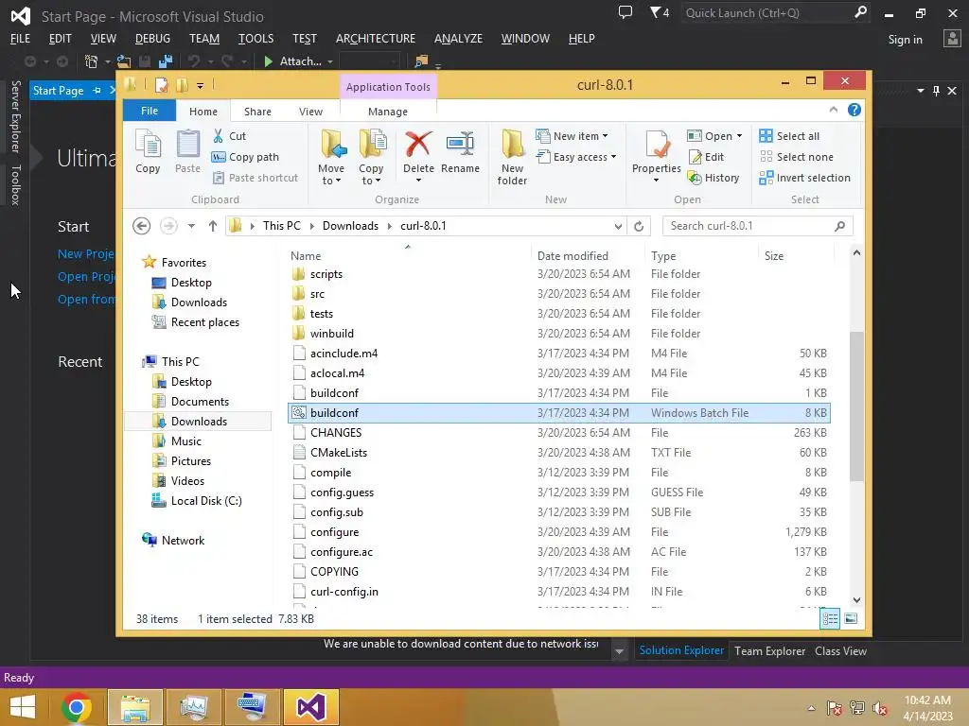Open Explorer help question mark icon
The image size is (969, 726).
point(854,110)
